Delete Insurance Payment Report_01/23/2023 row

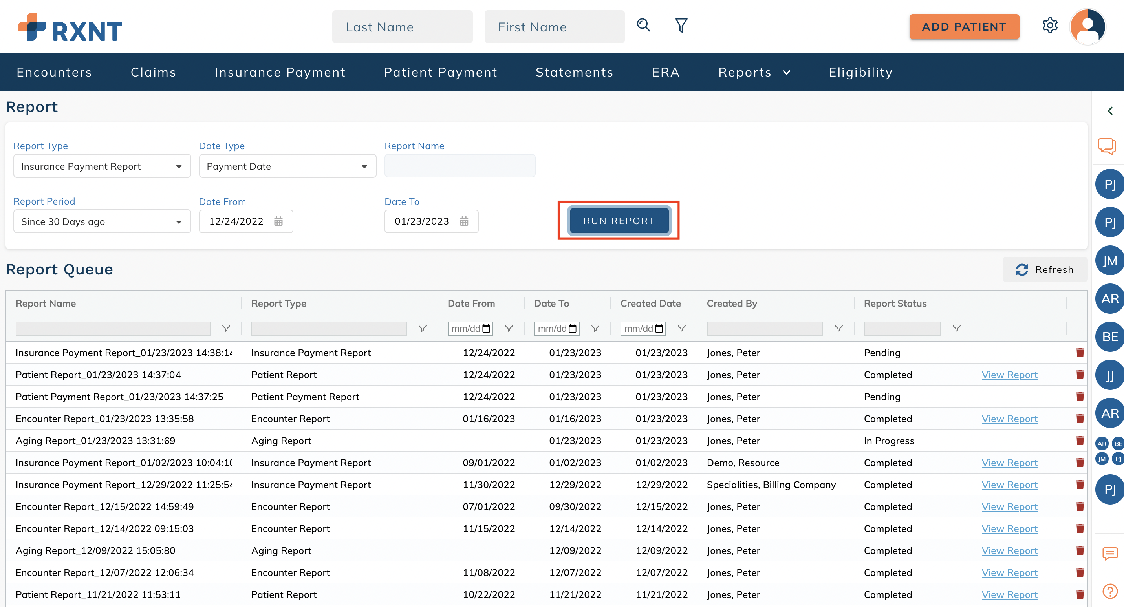point(1080,352)
